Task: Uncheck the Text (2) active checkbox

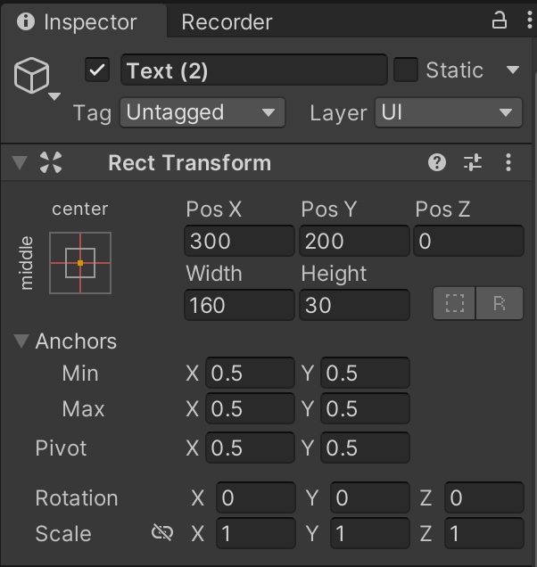Action: (x=97, y=70)
